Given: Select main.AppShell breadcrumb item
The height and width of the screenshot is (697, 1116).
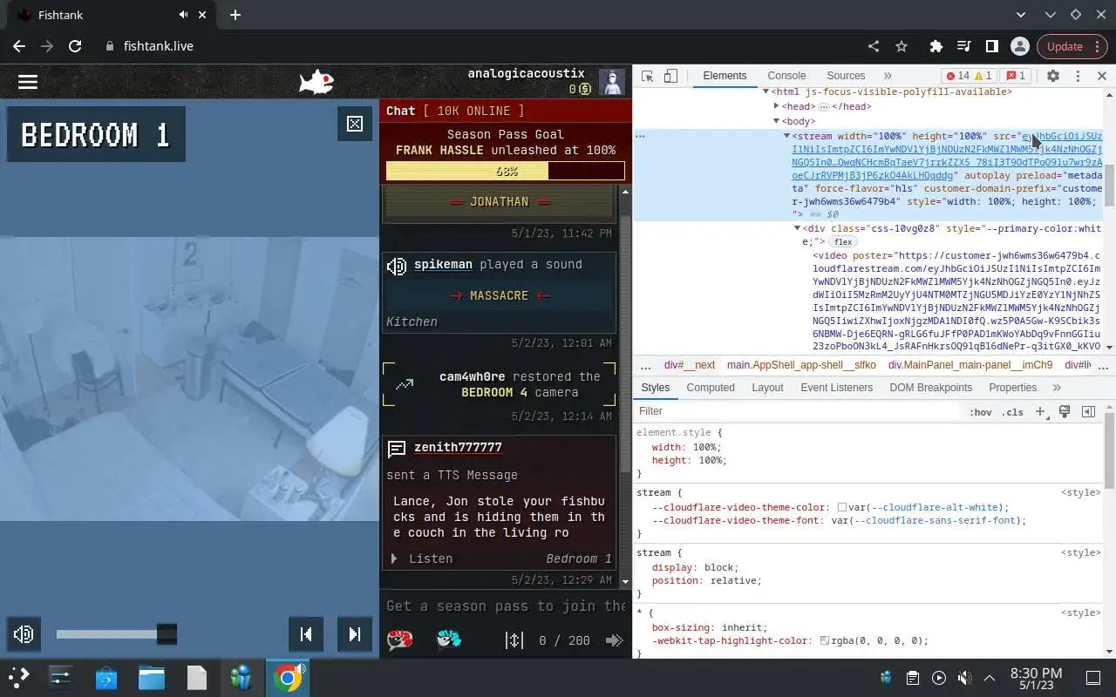Looking at the screenshot, I should [x=801, y=365].
